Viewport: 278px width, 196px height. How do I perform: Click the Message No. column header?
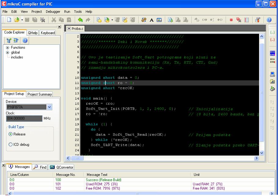coord(66,175)
